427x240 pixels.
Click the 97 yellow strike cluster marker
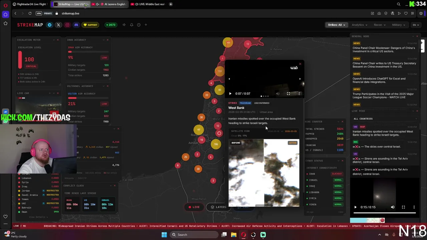pyautogui.click(x=199, y=130)
